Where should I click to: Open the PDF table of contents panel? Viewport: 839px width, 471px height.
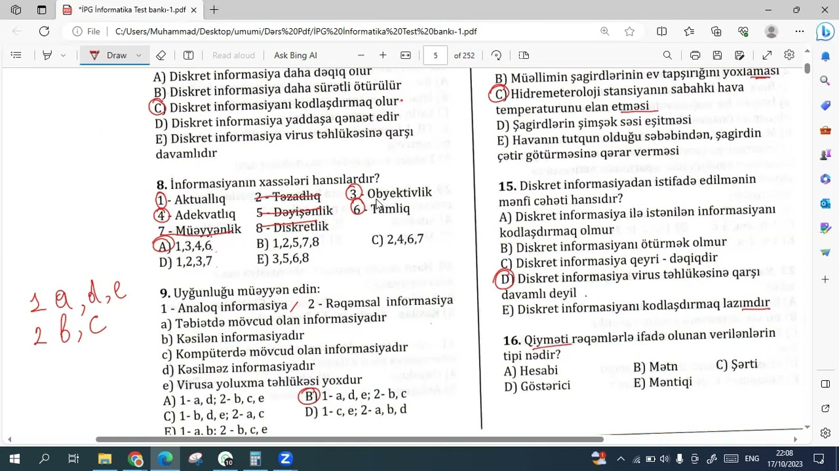[x=16, y=56]
